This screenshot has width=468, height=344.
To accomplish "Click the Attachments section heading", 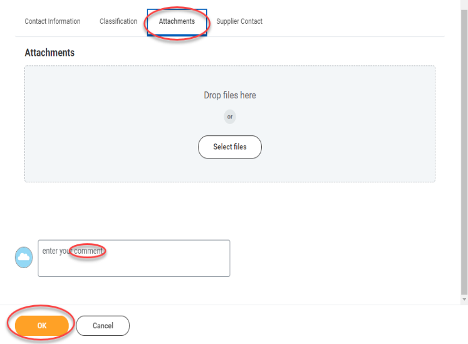I will click(x=49, y=53).
